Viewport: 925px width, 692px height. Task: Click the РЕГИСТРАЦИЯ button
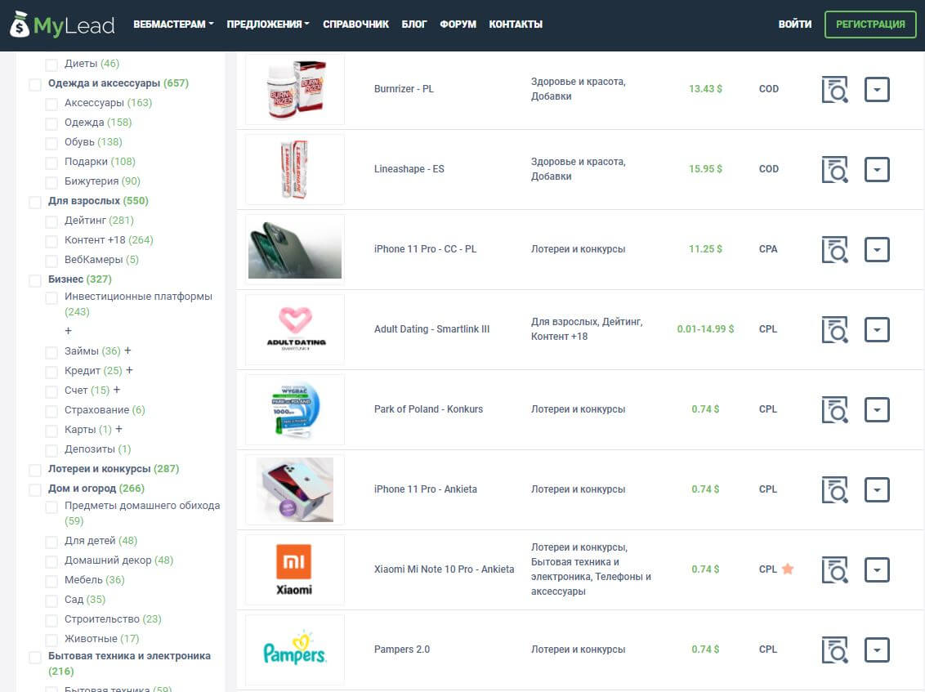click(870, 25)
